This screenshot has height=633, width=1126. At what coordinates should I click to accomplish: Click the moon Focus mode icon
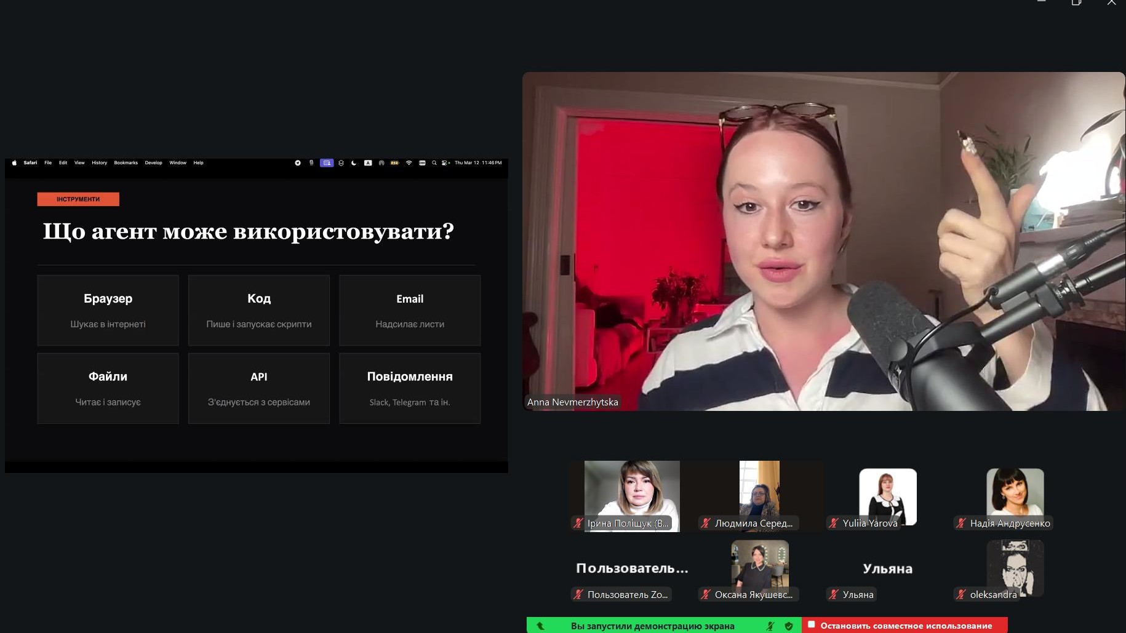(354, 163)
